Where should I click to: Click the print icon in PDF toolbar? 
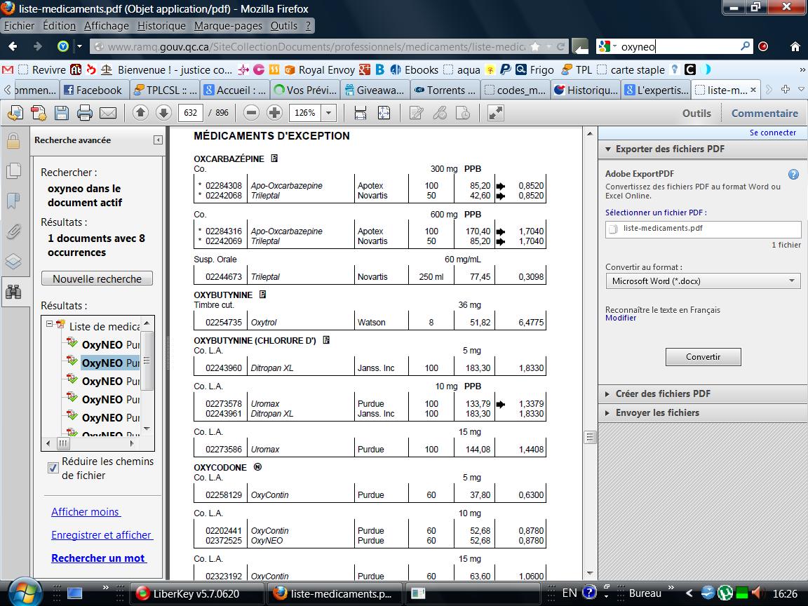[x=85, y=113]
